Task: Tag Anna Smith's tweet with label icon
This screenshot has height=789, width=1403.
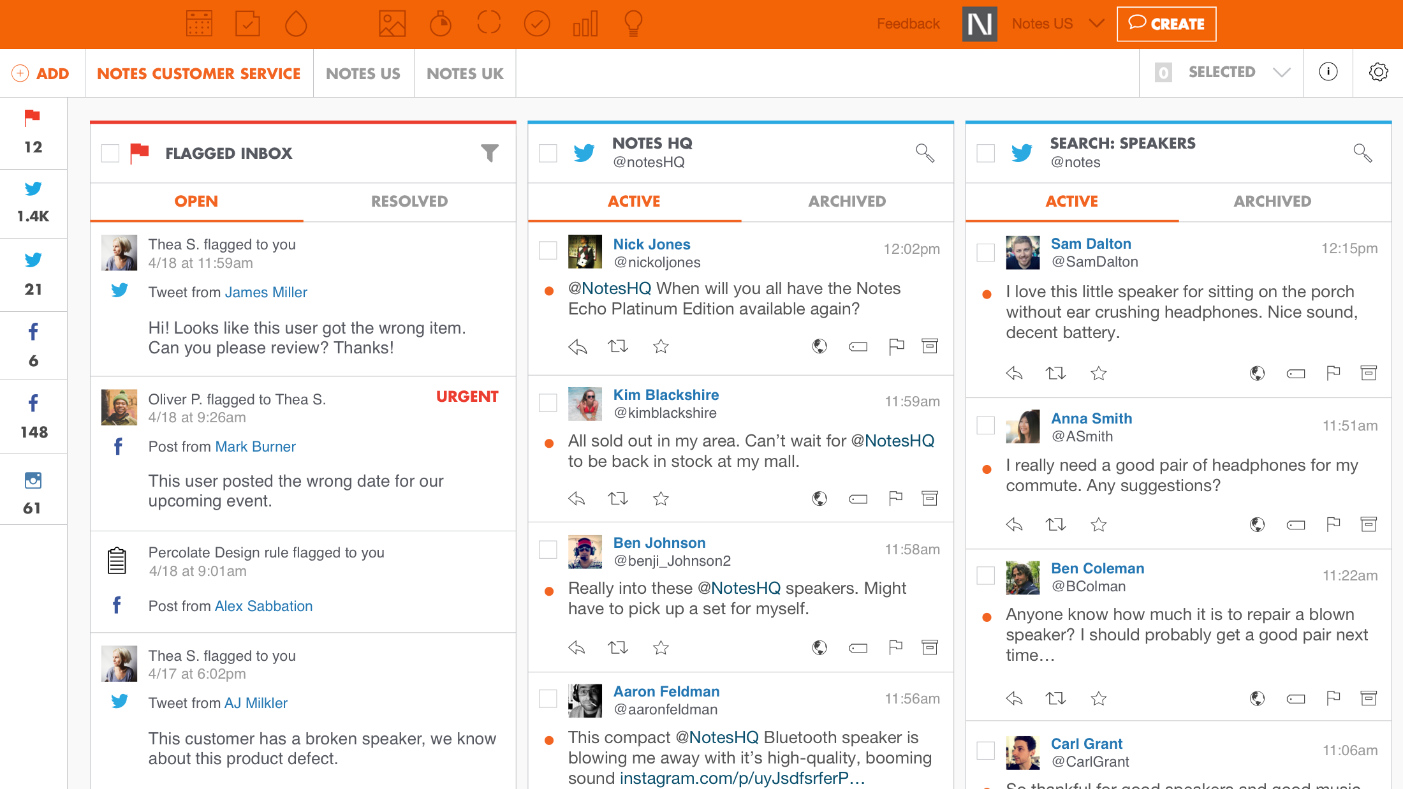Action: click(x=1295, y=525)
